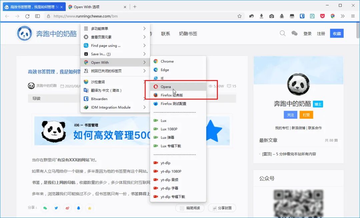Click the Open With toolbar extension icon
Screen dimensions: 360x218
coord(332,16)
